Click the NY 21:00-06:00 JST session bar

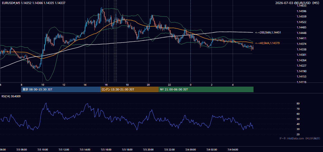pyautogui.click(x=206, y=89)
